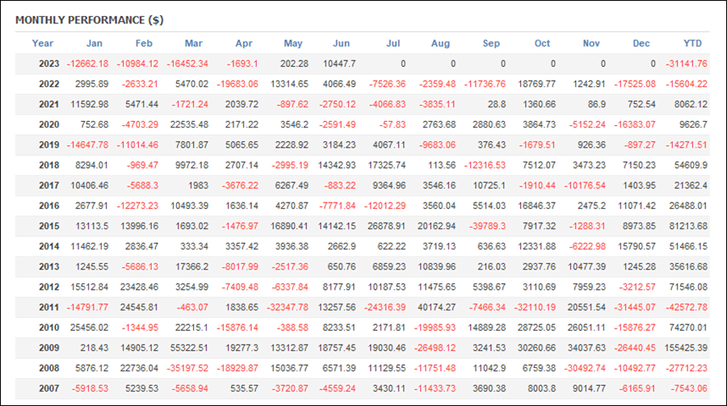Select the 2023 year row label

point(49,64)
